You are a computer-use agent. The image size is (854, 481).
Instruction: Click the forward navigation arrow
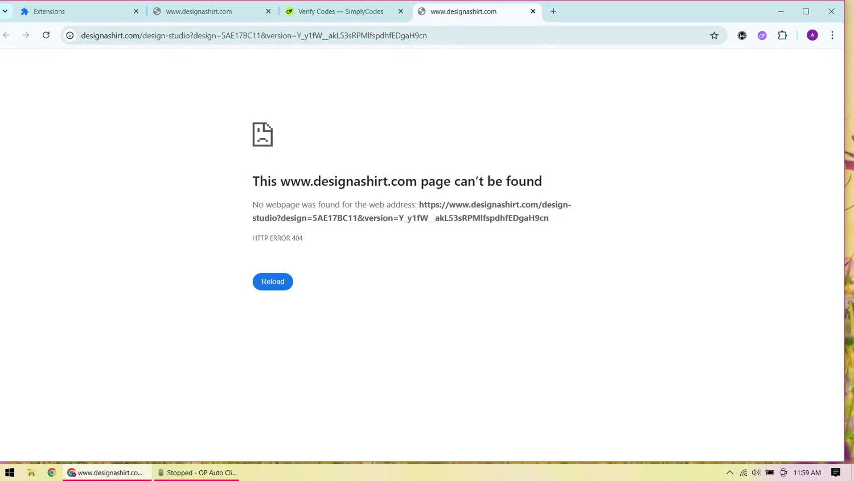(26, 35)
